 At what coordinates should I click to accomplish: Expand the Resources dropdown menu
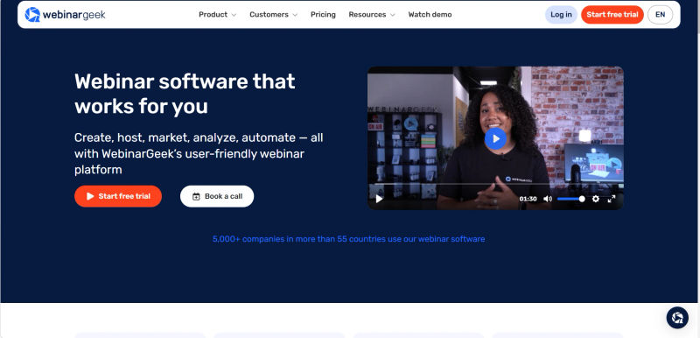[x=372, y=15]
